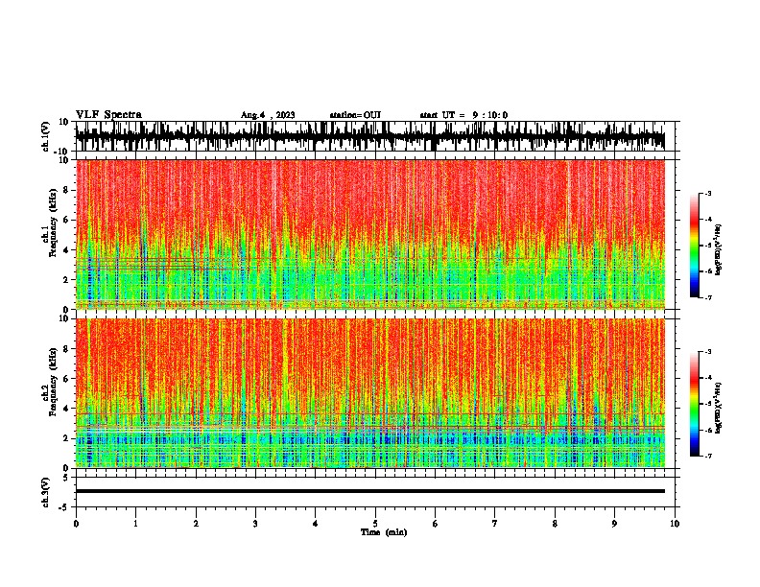Click the ch.1 spectrogram color bar
The image size is (760, 587).
tap(694, 246)
